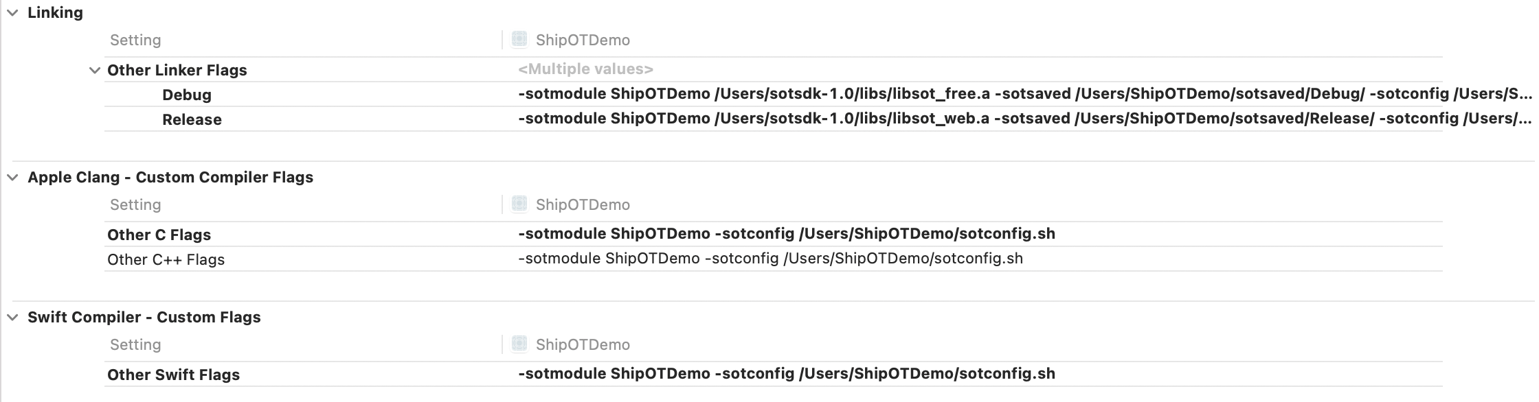Select the Other C Flags setting
This screenshot has height=402, width=1539.
[159, 235]
